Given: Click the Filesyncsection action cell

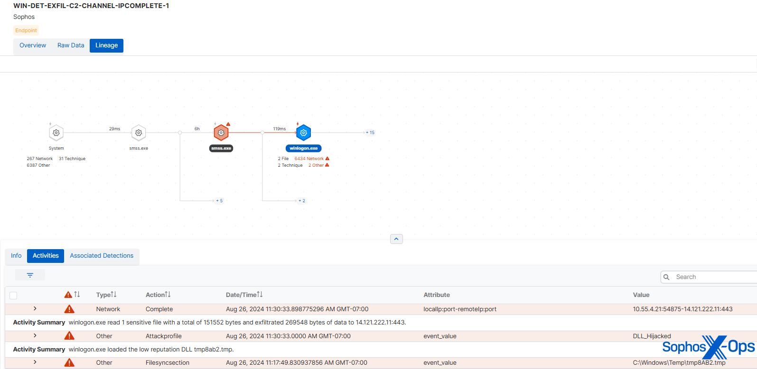Looking at the screenshot, I should point(167,363).
